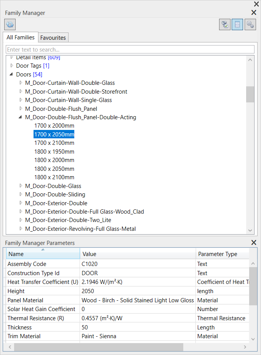
Task: Click the horizontal scroll right arrow
Action: [245, 347]
